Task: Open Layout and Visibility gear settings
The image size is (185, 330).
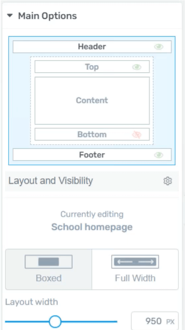Action: coord(167,181)
